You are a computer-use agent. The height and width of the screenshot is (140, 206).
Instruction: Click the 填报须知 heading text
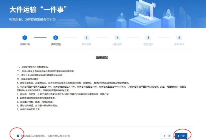click(x=102, y=58)
